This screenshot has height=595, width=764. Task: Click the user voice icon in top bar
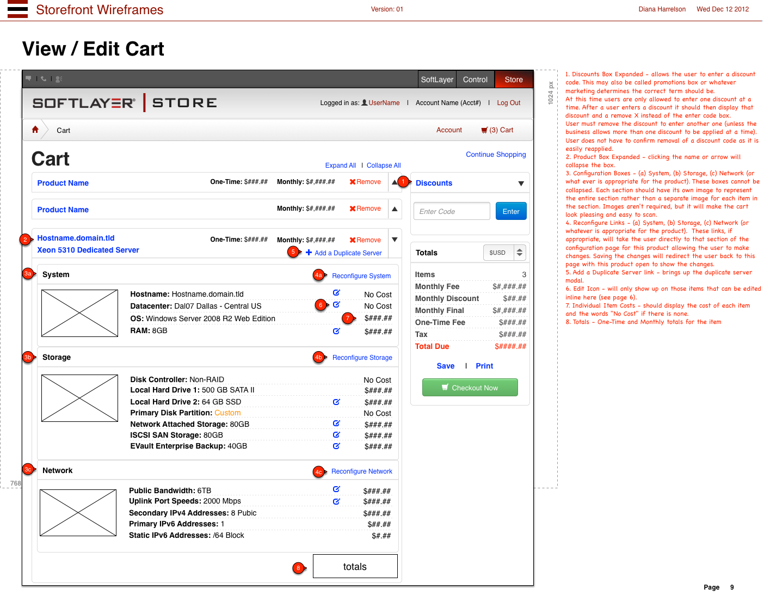[59, 79]
